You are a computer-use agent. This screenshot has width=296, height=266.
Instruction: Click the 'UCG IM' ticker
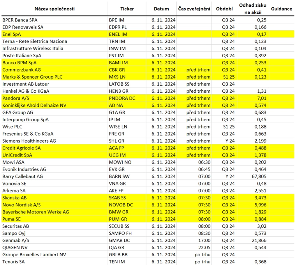click(x=117, y=155)
